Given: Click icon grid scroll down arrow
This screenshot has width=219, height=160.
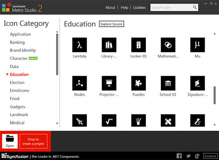Looking at the screenshot, I should [215, 125].
